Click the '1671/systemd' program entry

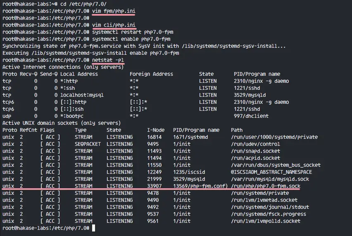pyautogui.click(x=190, y=137)
